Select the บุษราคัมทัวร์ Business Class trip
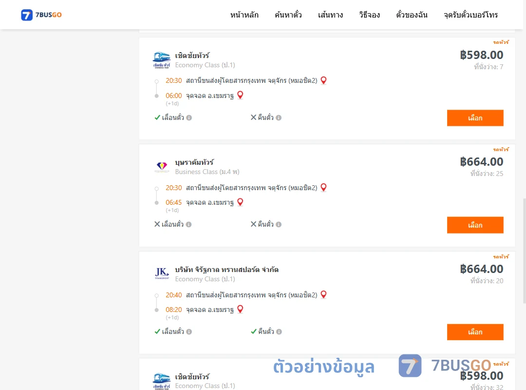This screenshot has height=390, width=526. 475,225
